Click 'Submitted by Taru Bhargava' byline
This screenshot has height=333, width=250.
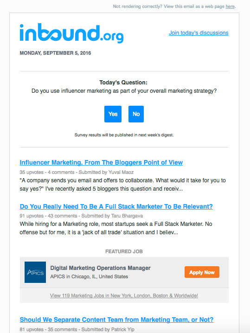(112, 216)
